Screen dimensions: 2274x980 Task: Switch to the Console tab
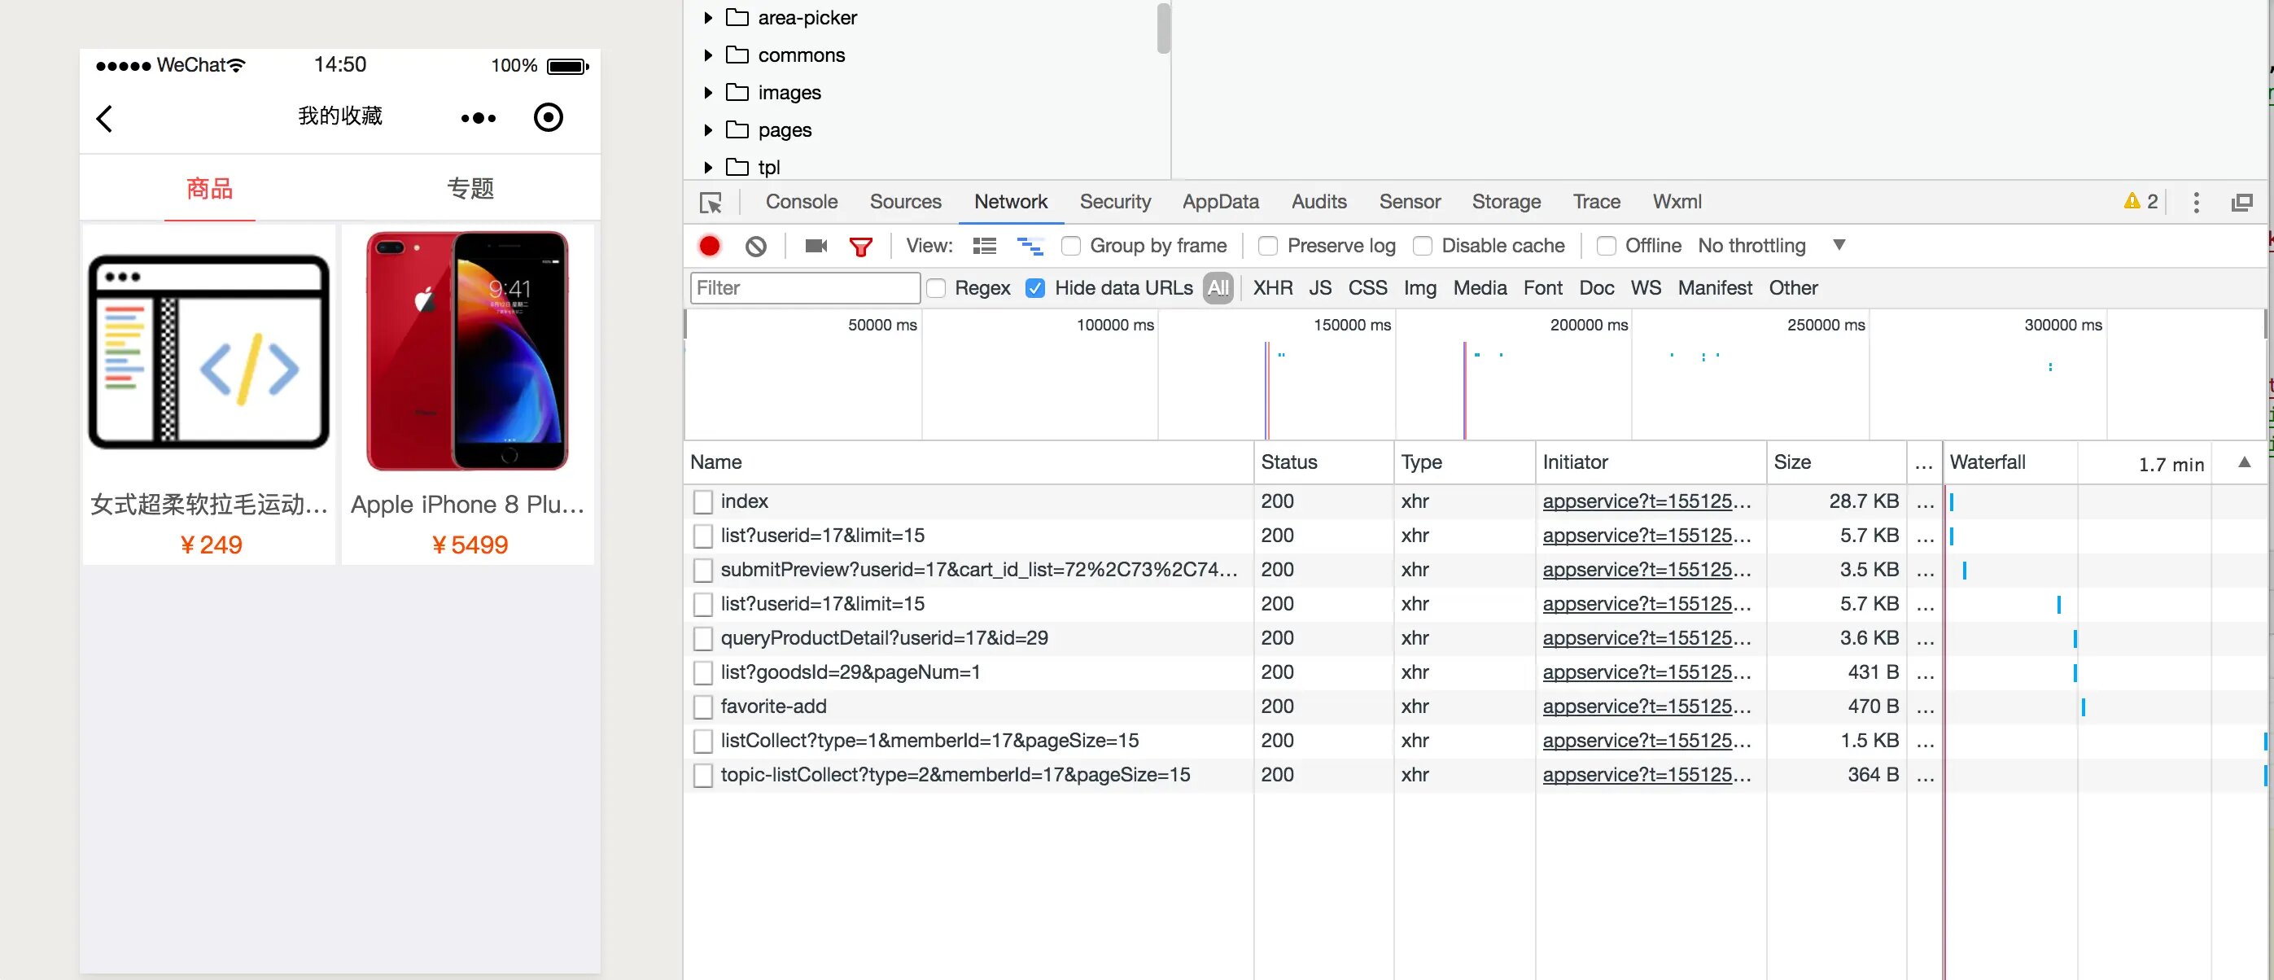point(801,201)
